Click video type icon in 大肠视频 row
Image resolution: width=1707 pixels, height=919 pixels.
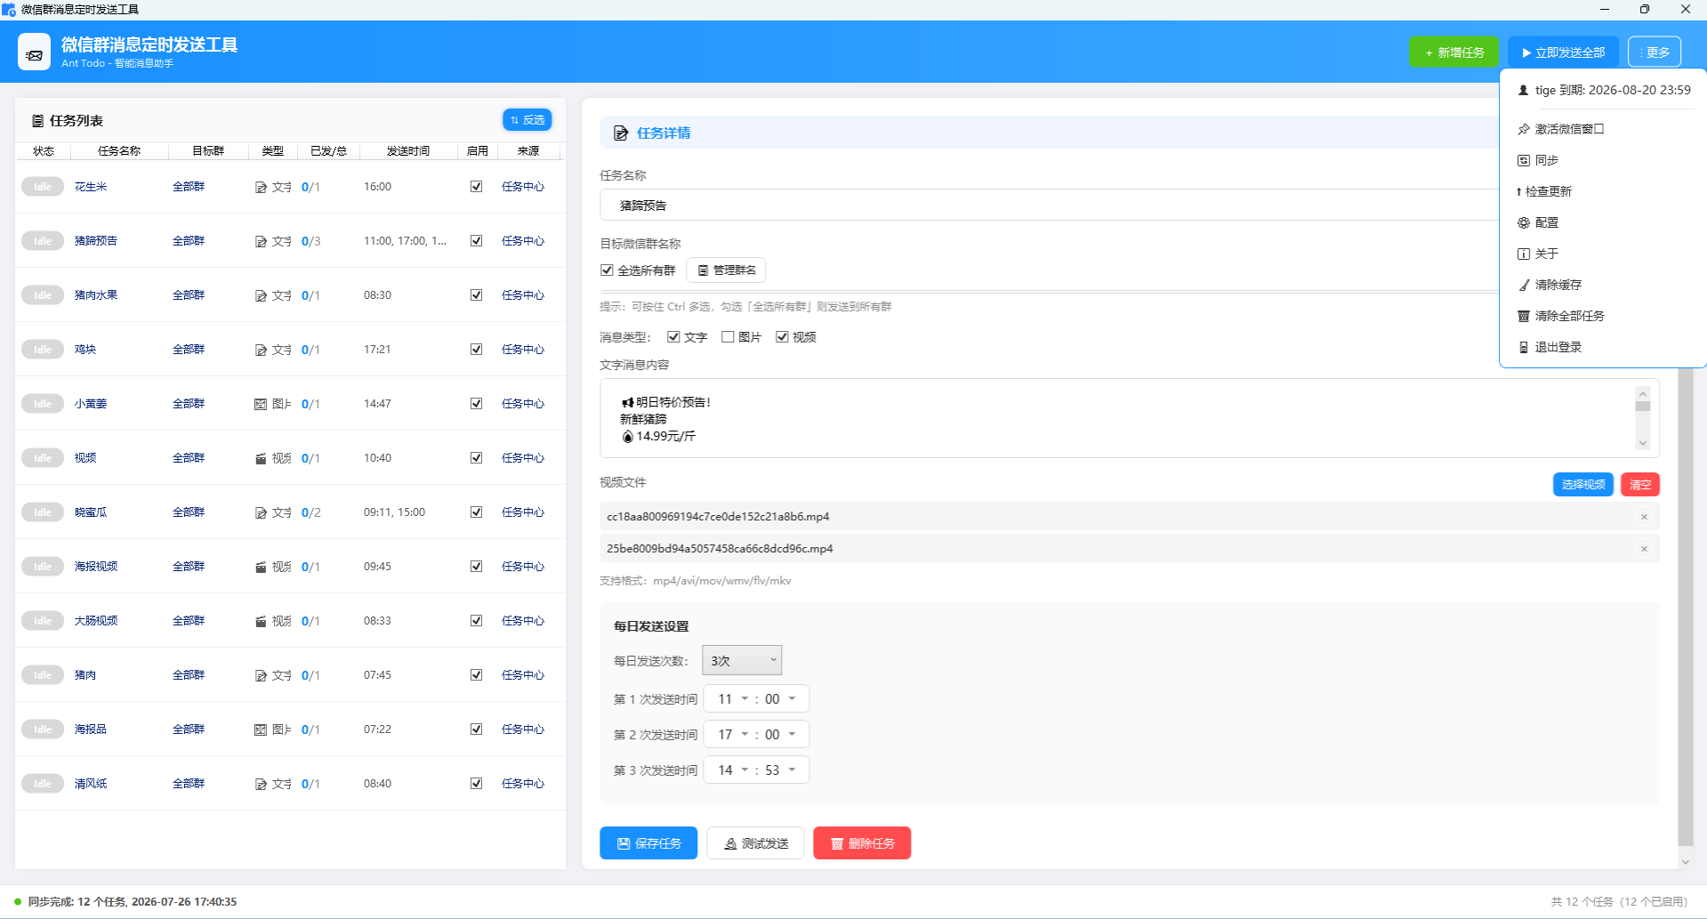[x=261, y=622]
